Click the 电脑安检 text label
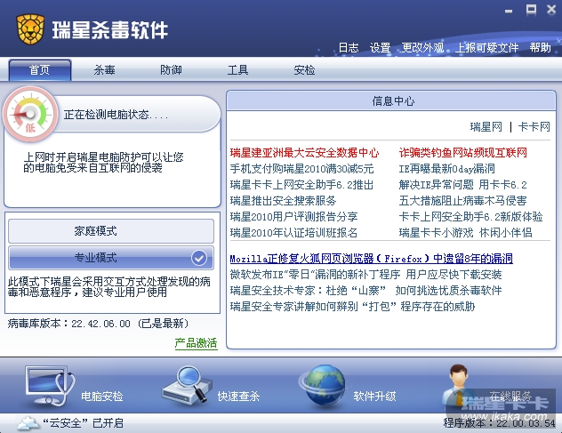Image resolution: width=562 pixels, height=433 pixels. [102, 396]
